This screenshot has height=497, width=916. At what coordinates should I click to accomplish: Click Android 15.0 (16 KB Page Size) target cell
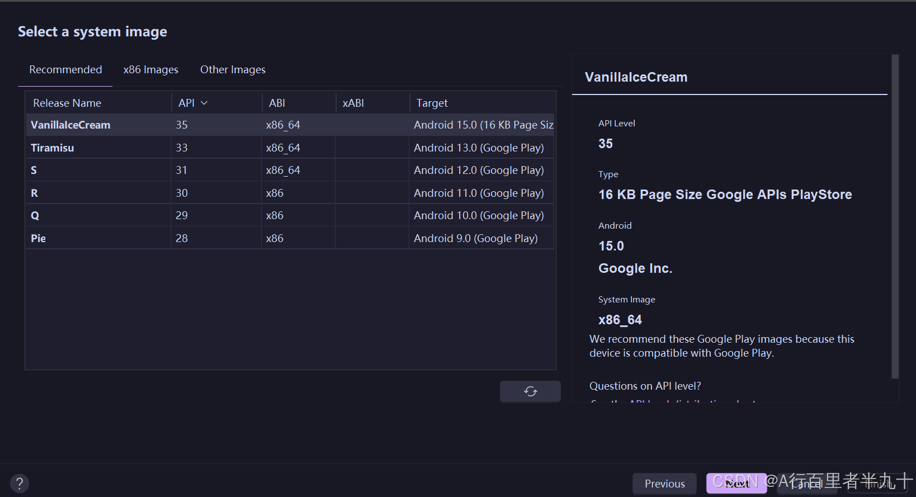[481, 125]
